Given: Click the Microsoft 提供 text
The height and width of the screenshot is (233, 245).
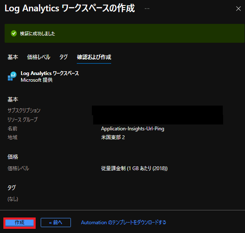Looking at the screenshot, I should 37,80.
